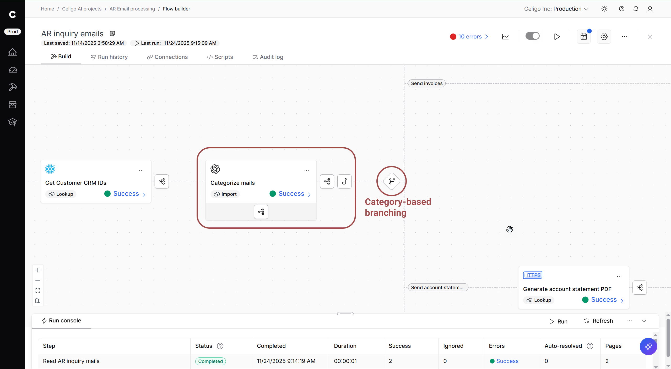
Task: Click the hook icon beside Categorize mails
Action: tap(344, 181)
